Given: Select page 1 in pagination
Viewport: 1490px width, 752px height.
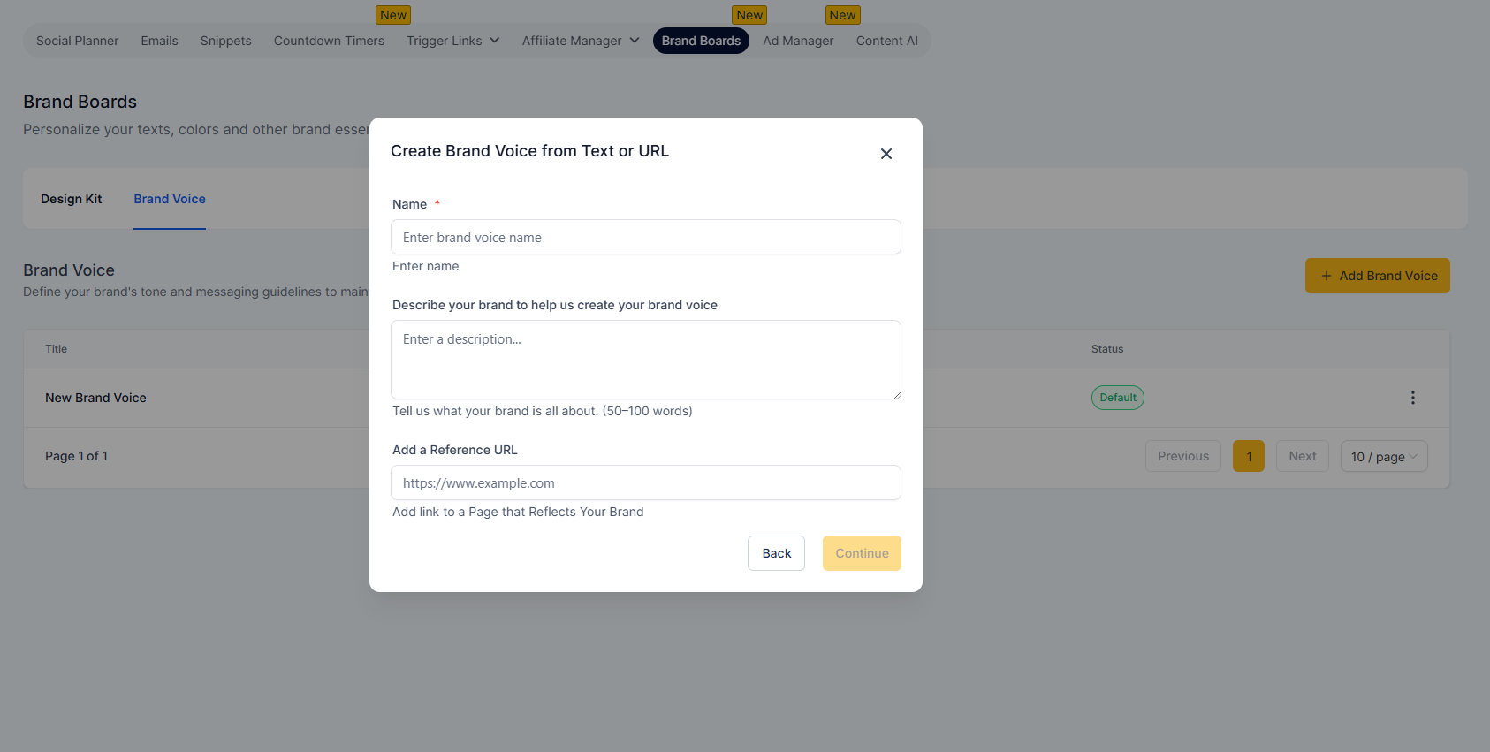Looking at the screenshot, I should [x=1249, y=456].
